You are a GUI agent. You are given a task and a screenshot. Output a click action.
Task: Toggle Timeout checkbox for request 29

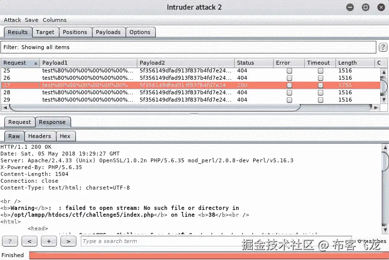[320, 100]
